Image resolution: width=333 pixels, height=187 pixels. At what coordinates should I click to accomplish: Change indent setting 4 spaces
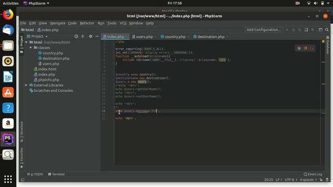tap(308, 180)
